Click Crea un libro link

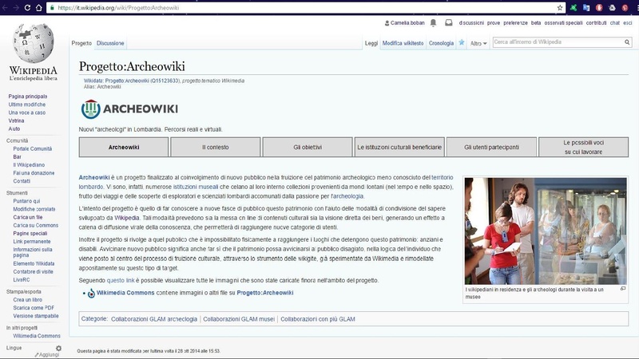(27, 300)
